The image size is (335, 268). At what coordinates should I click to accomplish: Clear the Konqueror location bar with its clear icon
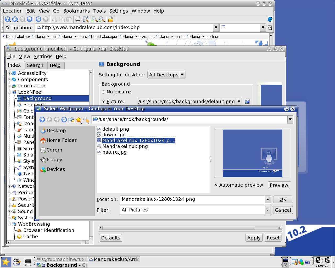(8, 28)
